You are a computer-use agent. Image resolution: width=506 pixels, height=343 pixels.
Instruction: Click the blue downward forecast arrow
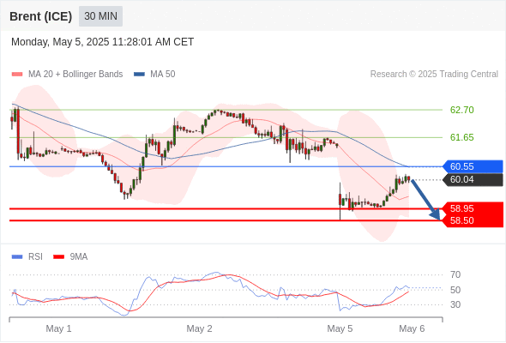pos(425,200)
